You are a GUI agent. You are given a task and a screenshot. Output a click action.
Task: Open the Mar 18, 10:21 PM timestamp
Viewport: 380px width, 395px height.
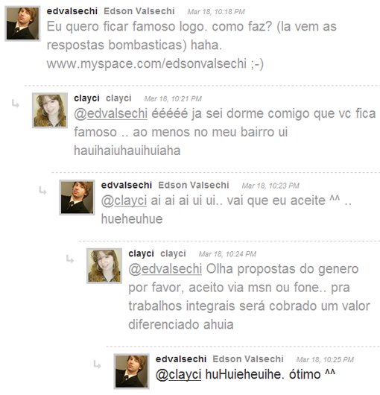[173, 98]
